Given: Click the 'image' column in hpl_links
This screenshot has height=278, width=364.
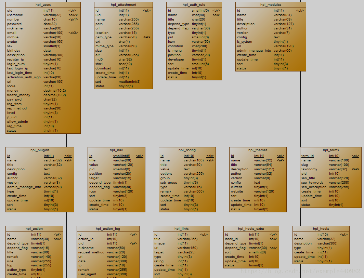Looking at the screenshot, I should click(x=159, y=243).
